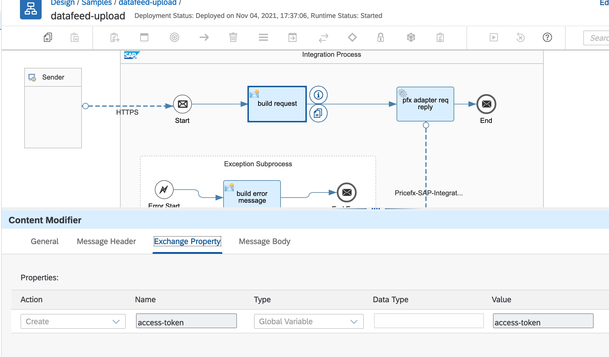Switch to the Message Header tab
Screen dimensions: 609x357
click(106, 242)
